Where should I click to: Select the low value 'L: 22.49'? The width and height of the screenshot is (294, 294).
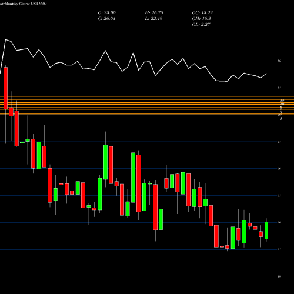click(153, 19)
